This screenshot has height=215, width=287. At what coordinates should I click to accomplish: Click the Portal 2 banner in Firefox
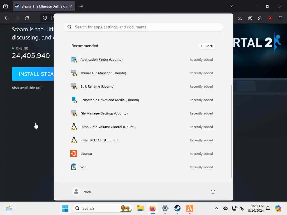point(260,51)
